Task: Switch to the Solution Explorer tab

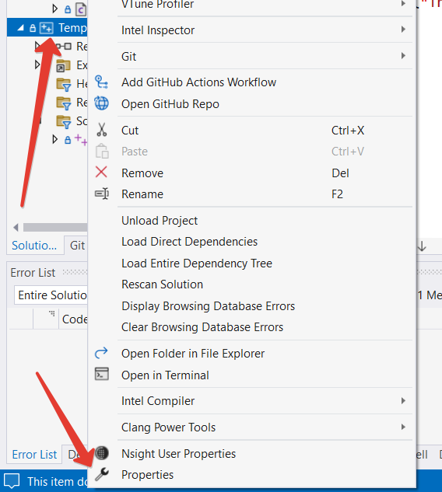Action: 34,246
